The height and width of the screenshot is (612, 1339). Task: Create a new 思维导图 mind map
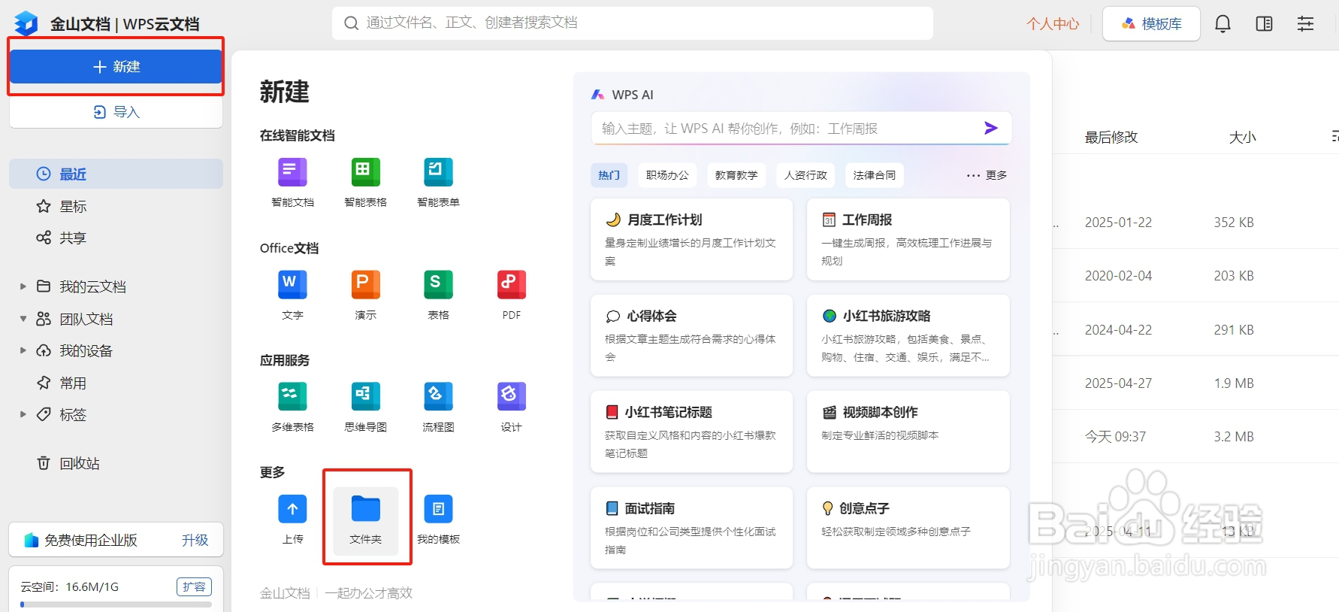[x=365, y=407]
